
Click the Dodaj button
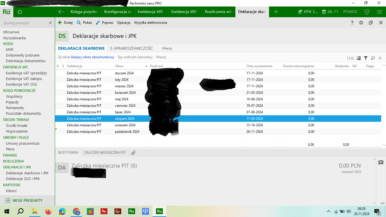pyautogui.click(x=65, y=23)
